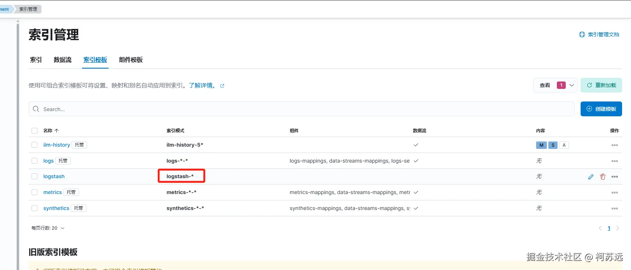Click the 重新加载 reload button
This screenshot has width=631, height=270.
pos(601,85)
